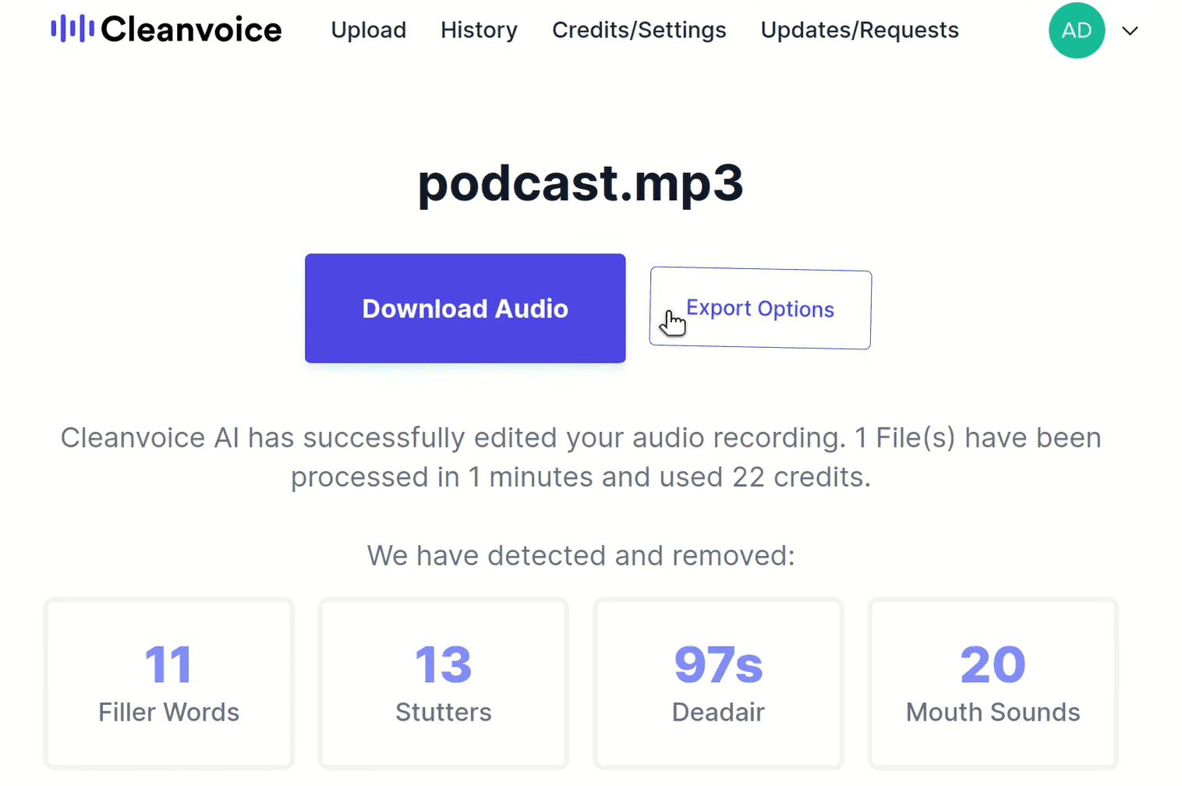Expand the account dropdown chevron
Screen dimensions: 1182x786
[1130, 31]
